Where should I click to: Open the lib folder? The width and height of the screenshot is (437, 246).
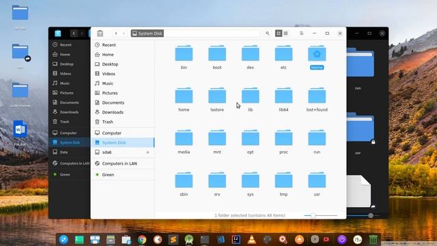coord(251,96)
